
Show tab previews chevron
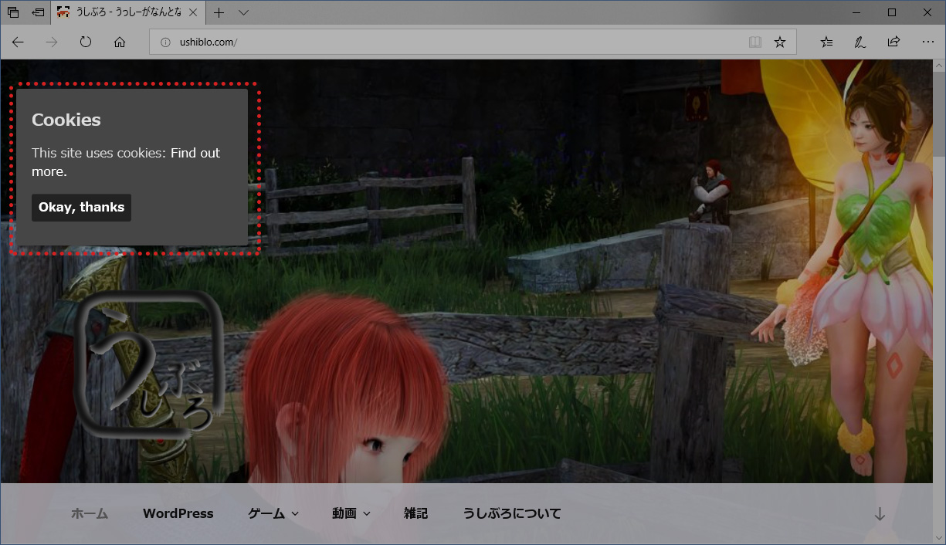(243, 12)
